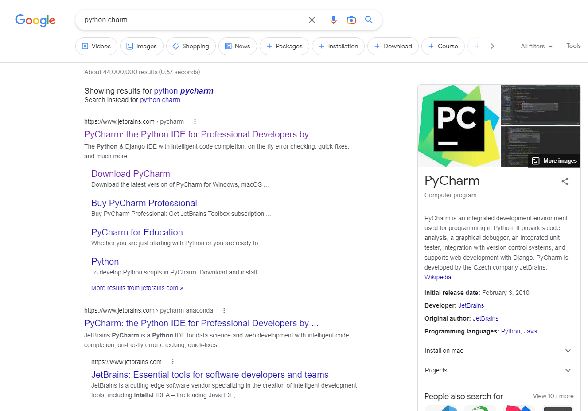588x411 pixels.
Task: Switch to News results tab
Action: click(238, 46)
